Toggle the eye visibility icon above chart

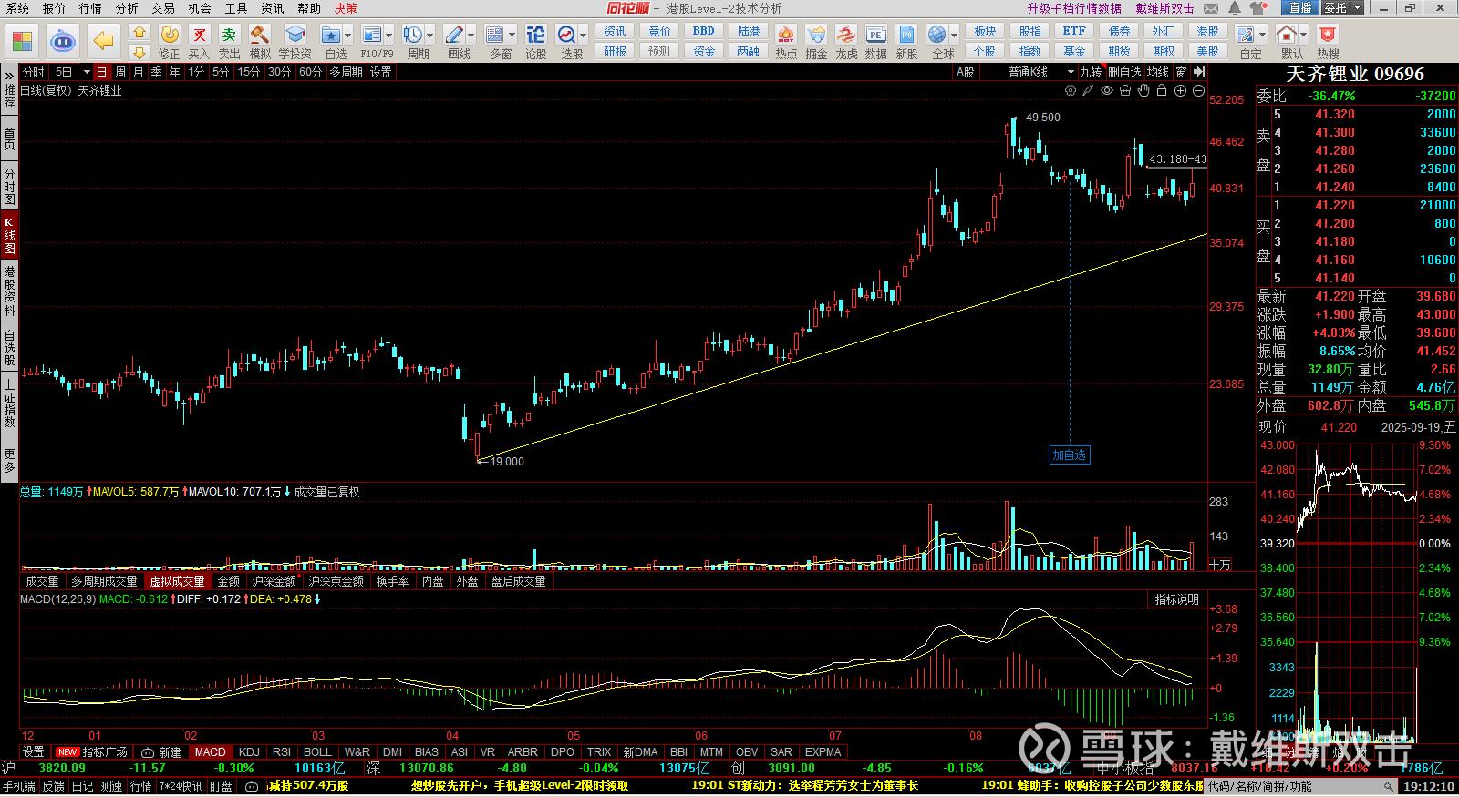click(1107, 90)
